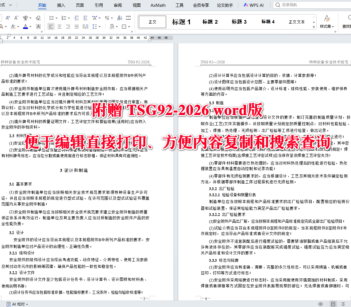Switch to full screen reading eye view
351x307 pixels.
click(321, 304)
